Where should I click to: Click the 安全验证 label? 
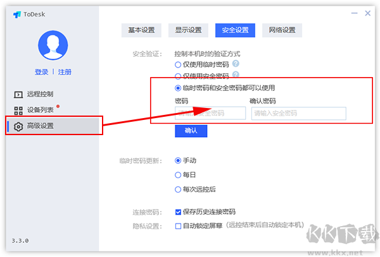[x=148, y=54]
